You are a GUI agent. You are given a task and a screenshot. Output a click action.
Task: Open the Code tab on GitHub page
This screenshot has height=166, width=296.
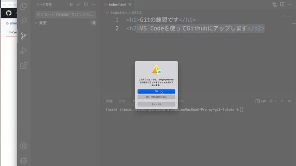click(x=12, y=32)
